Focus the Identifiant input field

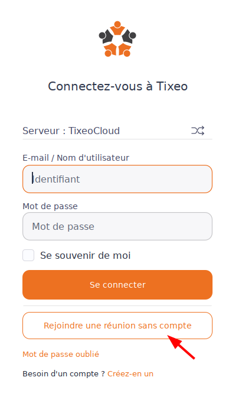117,179
